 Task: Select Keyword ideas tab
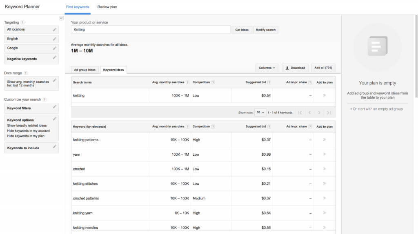[x=113, y=70]
